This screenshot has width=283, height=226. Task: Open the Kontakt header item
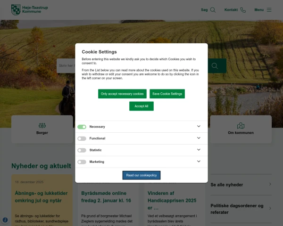(x=235, y=10)
